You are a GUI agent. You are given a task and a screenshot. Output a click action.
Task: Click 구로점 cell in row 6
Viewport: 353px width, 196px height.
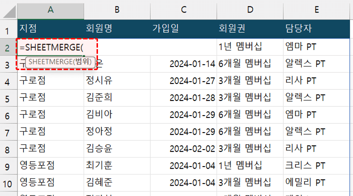click(51, 115)
